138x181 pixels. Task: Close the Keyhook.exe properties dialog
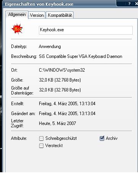(x=136, y=4)
